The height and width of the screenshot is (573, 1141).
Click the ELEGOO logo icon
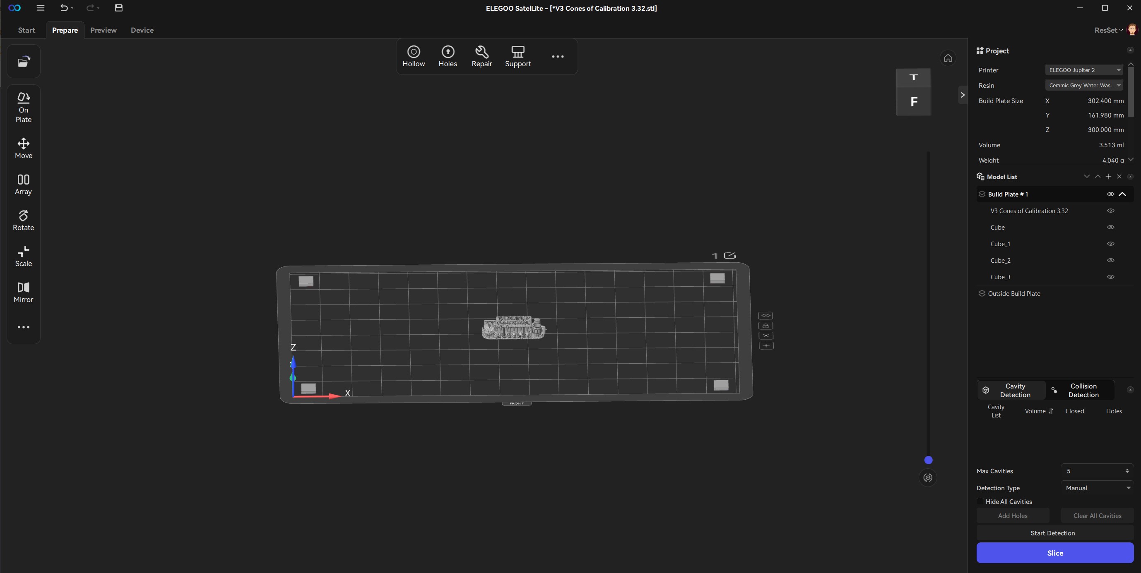pyautogui.click(x=14, y=8)
